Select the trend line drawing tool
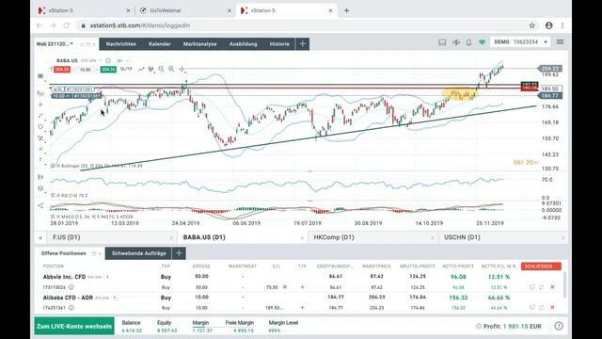 (40, 115)
